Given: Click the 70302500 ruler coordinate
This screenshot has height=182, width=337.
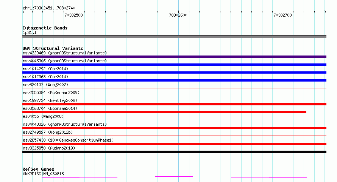Looking at the screenshot, I should point(73,15).
